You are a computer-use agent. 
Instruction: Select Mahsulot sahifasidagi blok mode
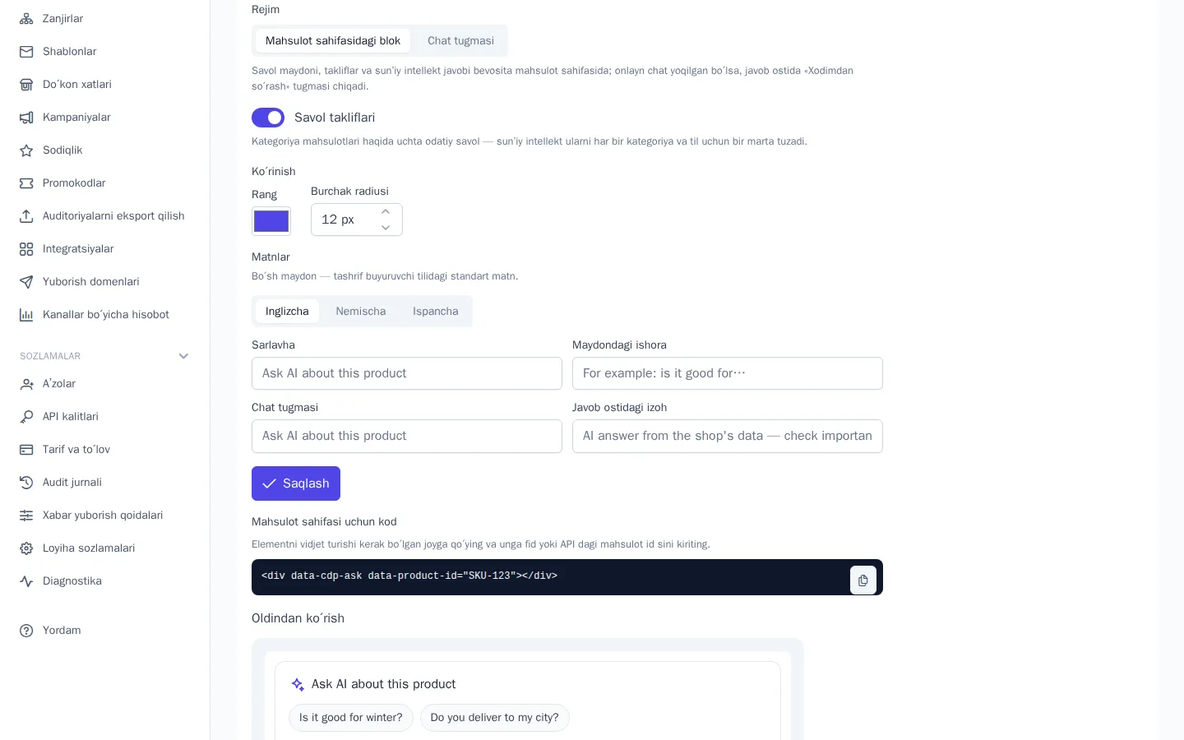click(x=332, y=40)
